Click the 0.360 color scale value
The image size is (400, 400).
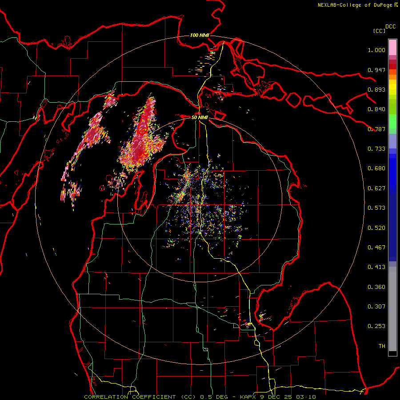pos(376,287)
